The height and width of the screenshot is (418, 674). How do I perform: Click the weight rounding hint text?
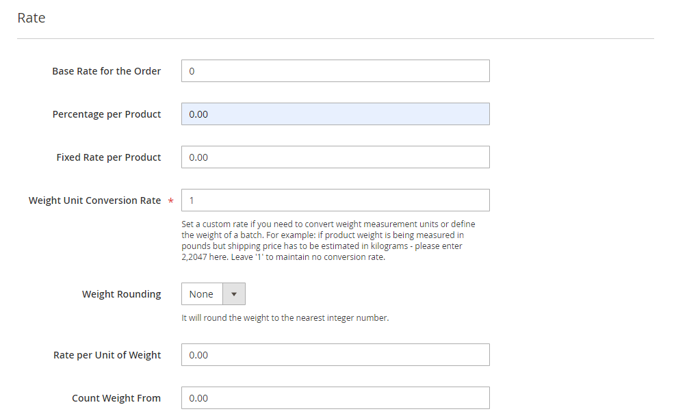tap(285, 318)
